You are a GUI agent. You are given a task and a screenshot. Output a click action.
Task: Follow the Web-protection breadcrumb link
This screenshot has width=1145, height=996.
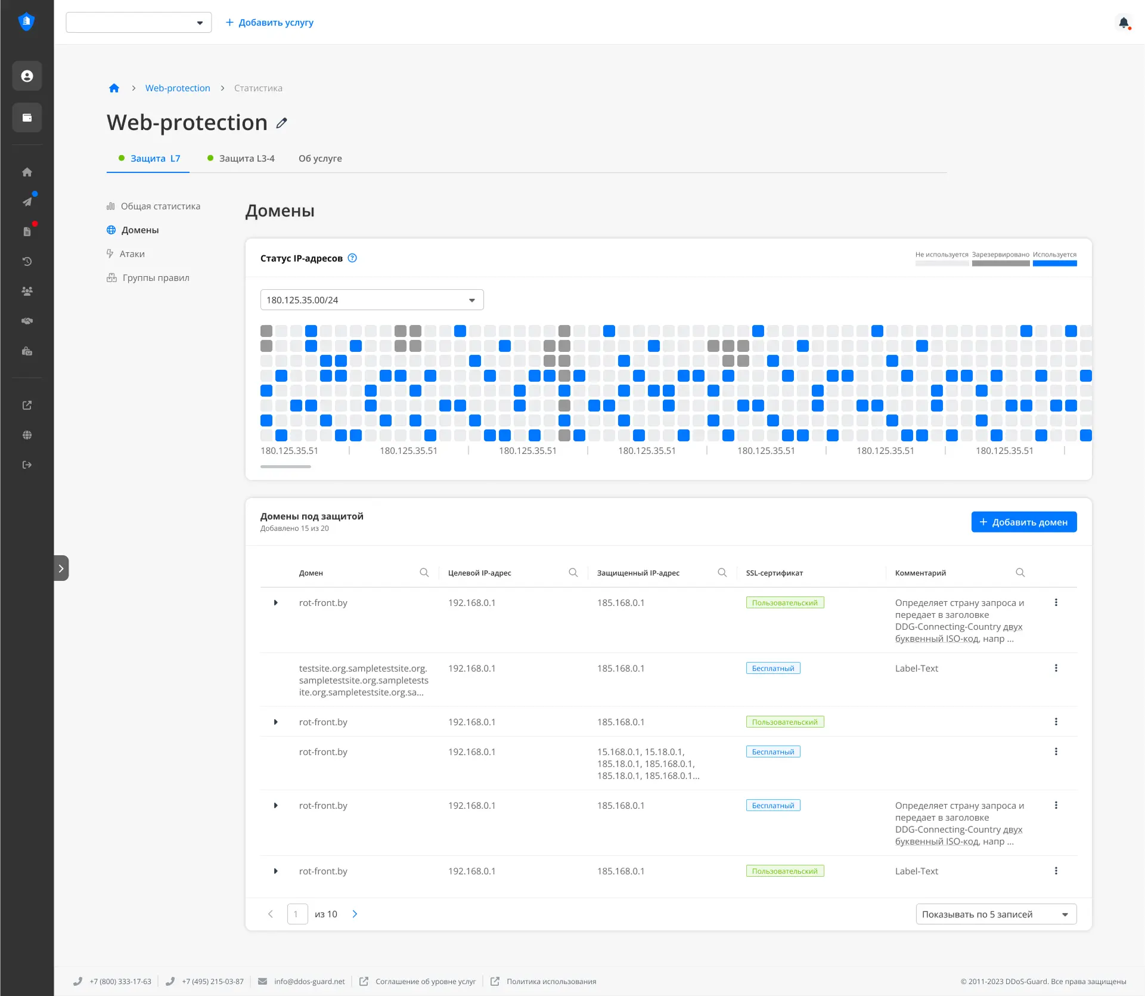click(178, 88)
